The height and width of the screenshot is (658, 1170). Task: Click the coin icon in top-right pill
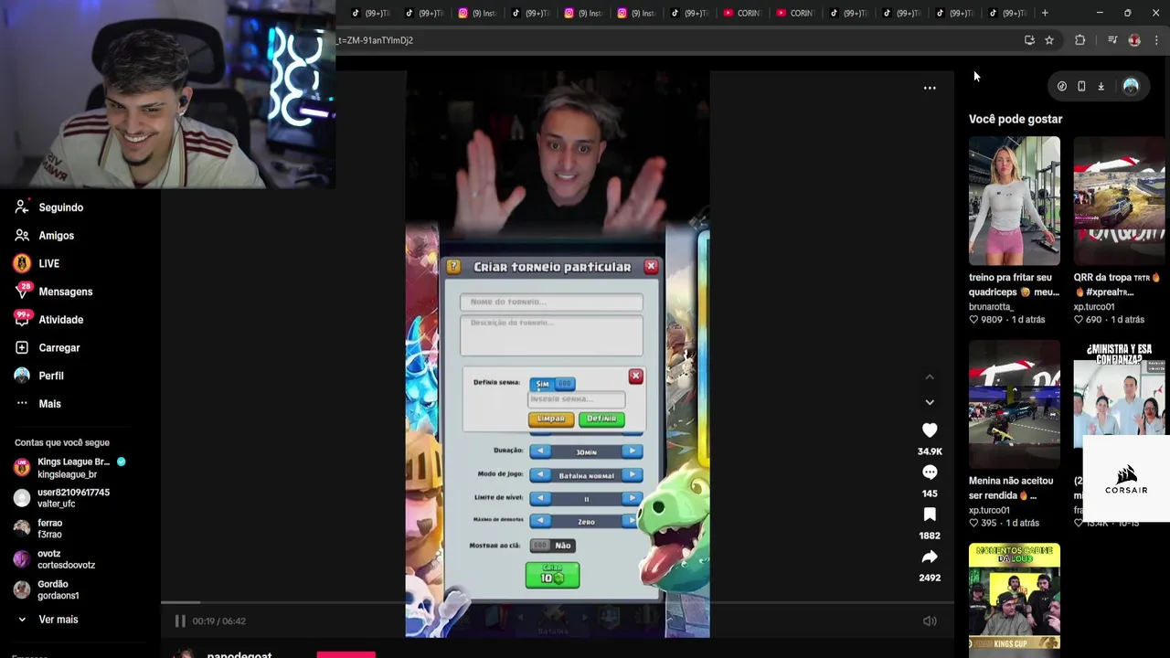coord(1062,86)
